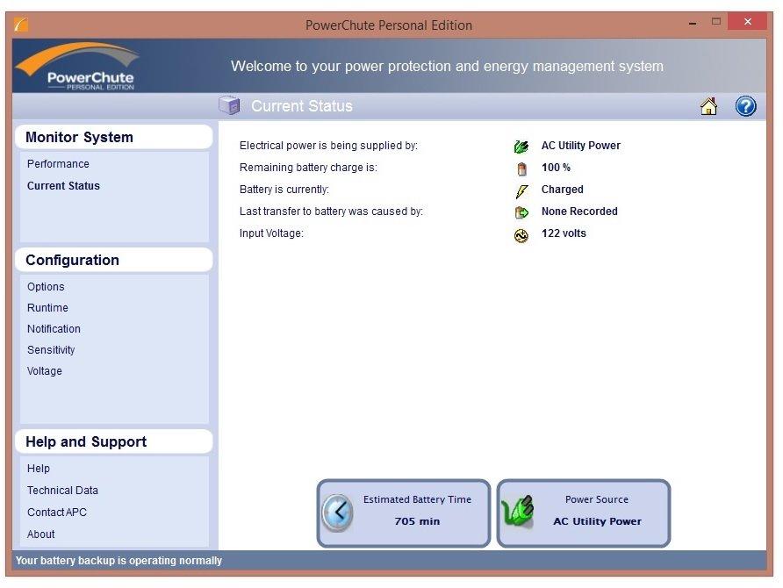
Task: Click the welcome banner text
Action: point(447,67)
